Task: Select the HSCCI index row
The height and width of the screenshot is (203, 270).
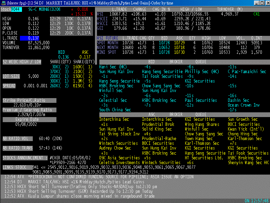Action: (154, 23)
